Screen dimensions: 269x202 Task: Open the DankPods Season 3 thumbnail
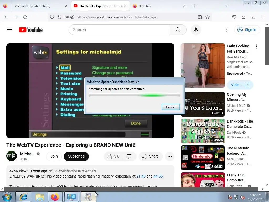203,131
